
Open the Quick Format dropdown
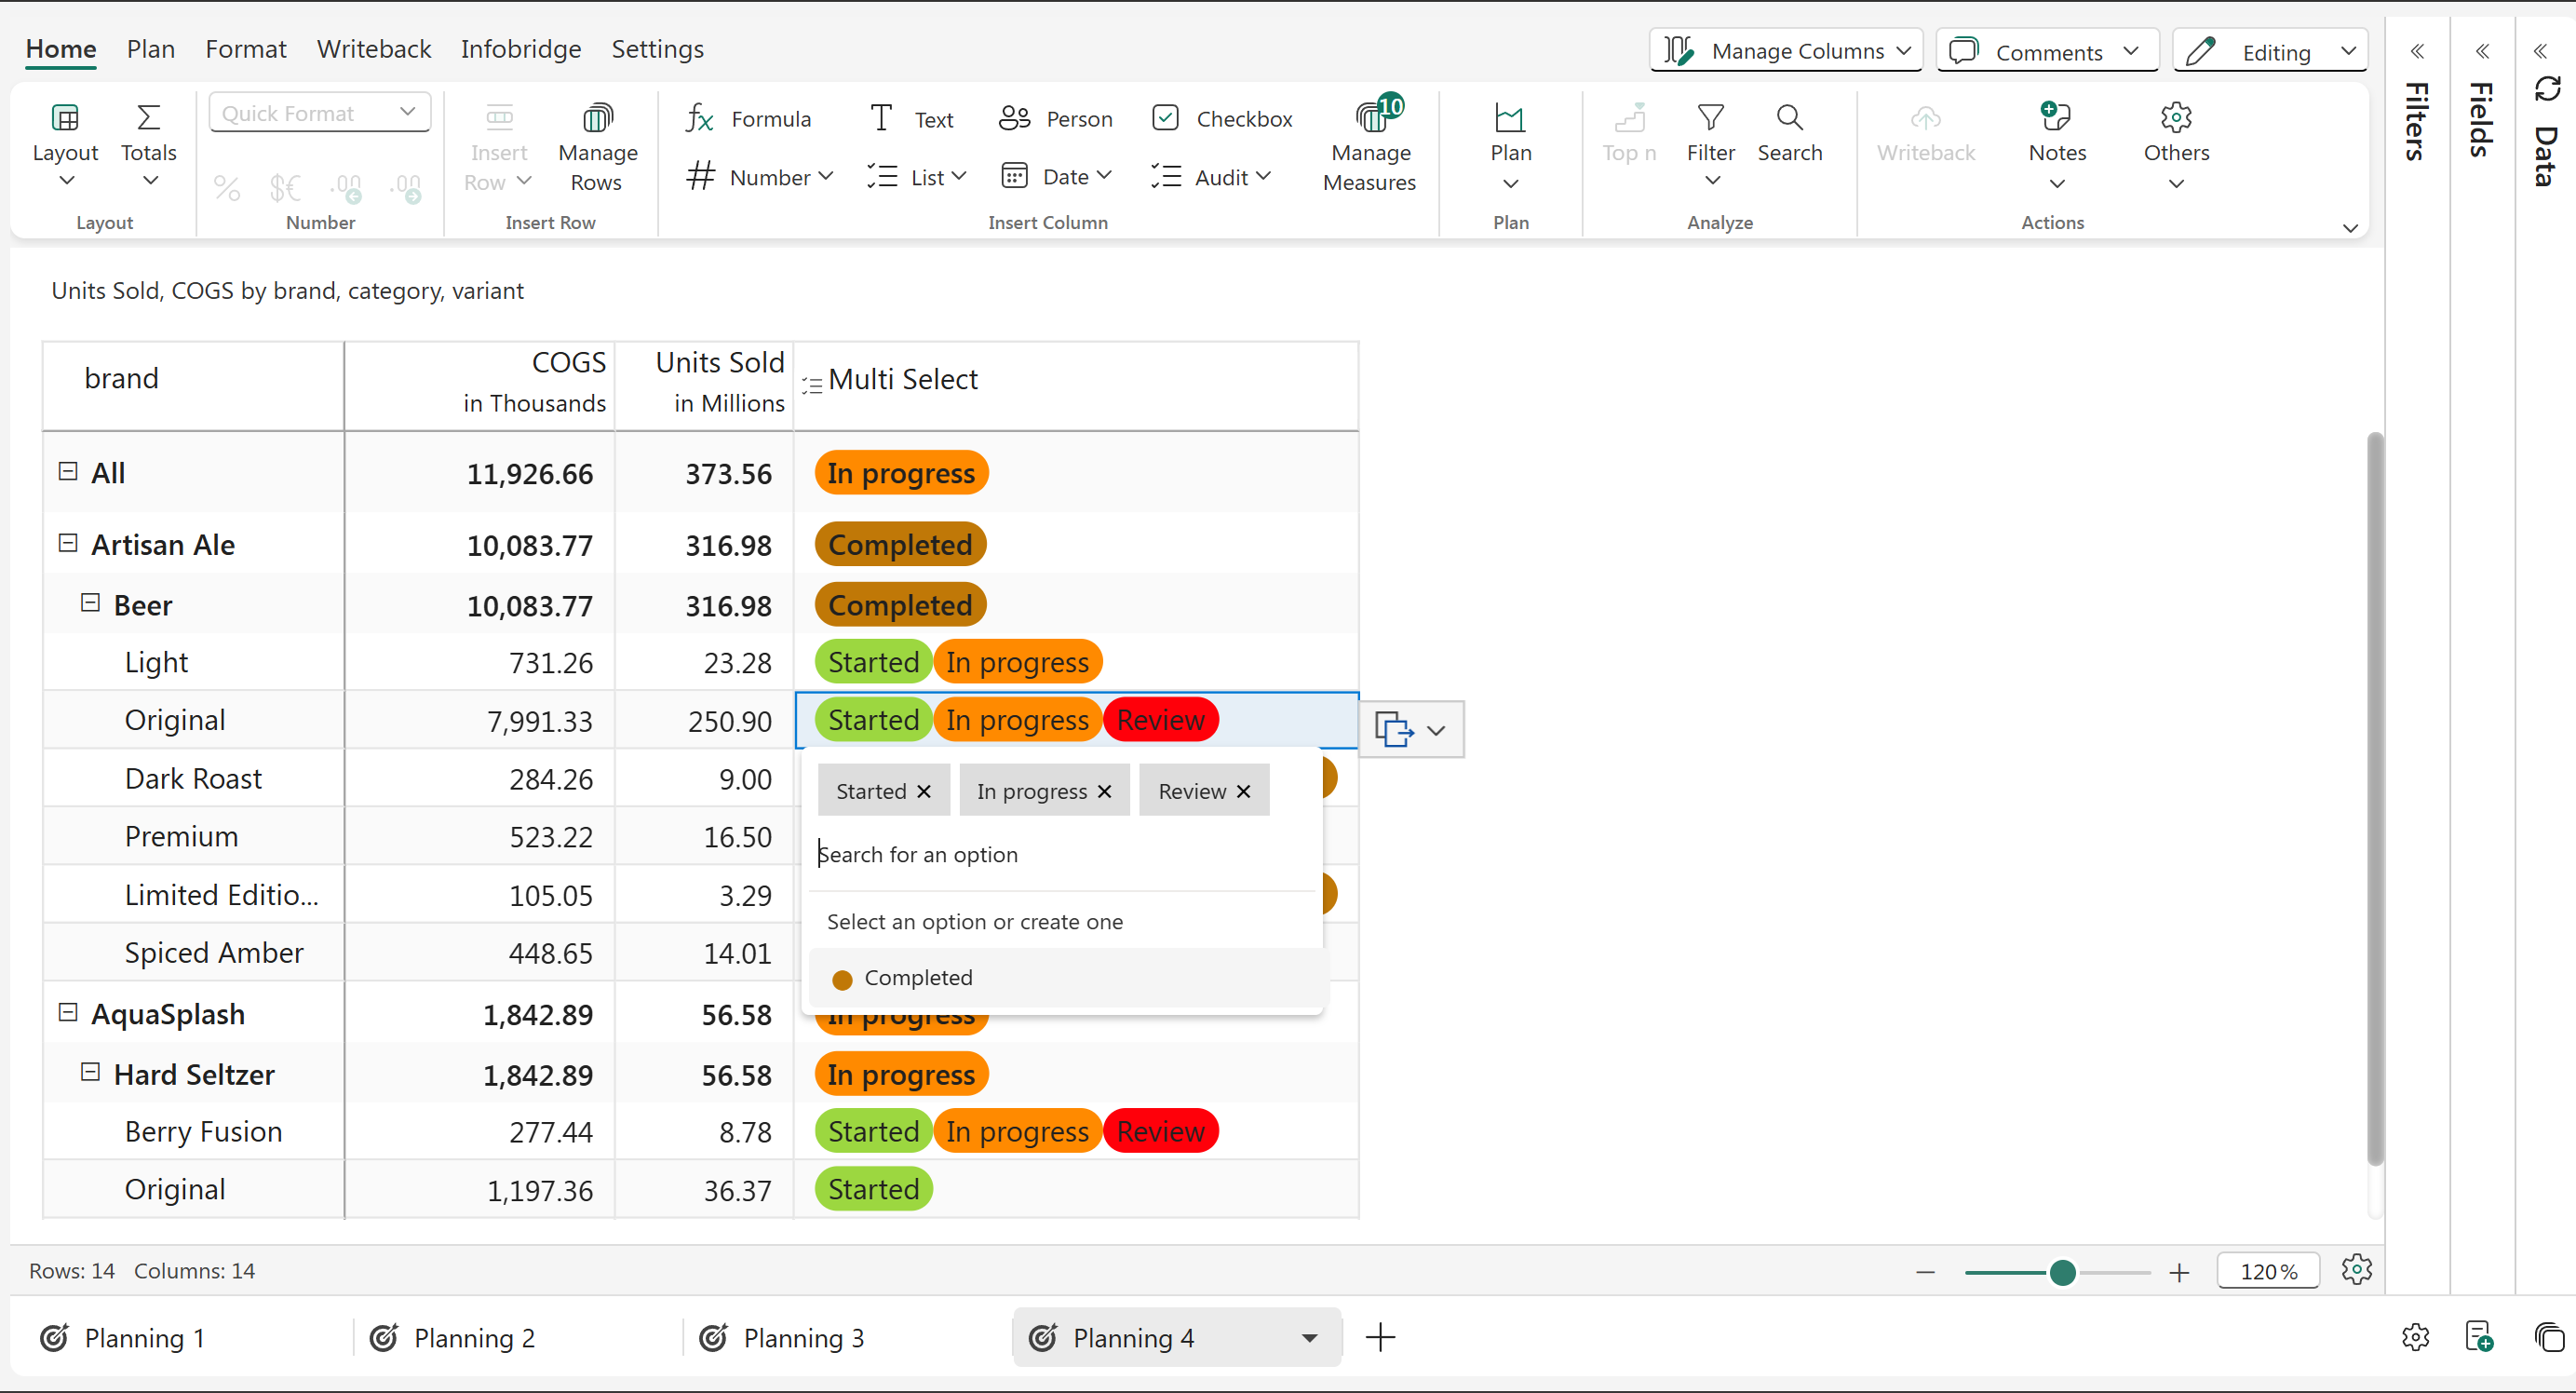[319, 113]
